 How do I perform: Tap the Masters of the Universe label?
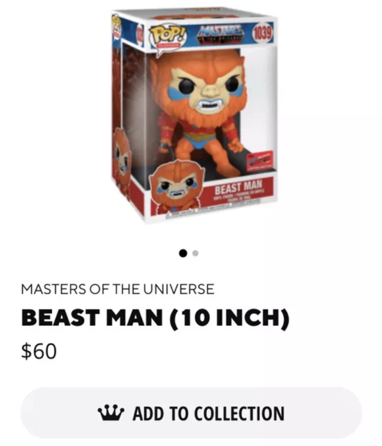[x=118, y=289]
